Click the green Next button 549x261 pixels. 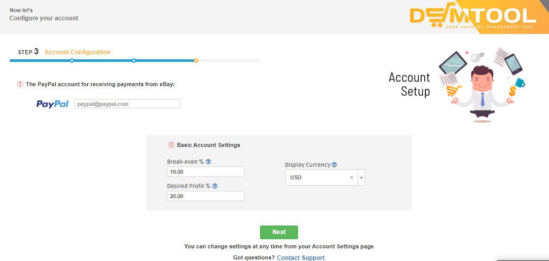tap(279, 232)
